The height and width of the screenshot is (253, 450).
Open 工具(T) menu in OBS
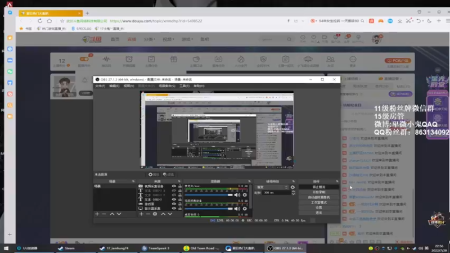click(184, 86)
